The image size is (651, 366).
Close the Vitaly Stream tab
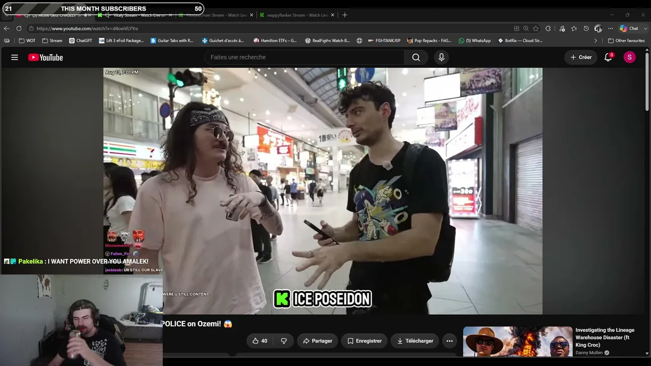[x=171, y=15]
